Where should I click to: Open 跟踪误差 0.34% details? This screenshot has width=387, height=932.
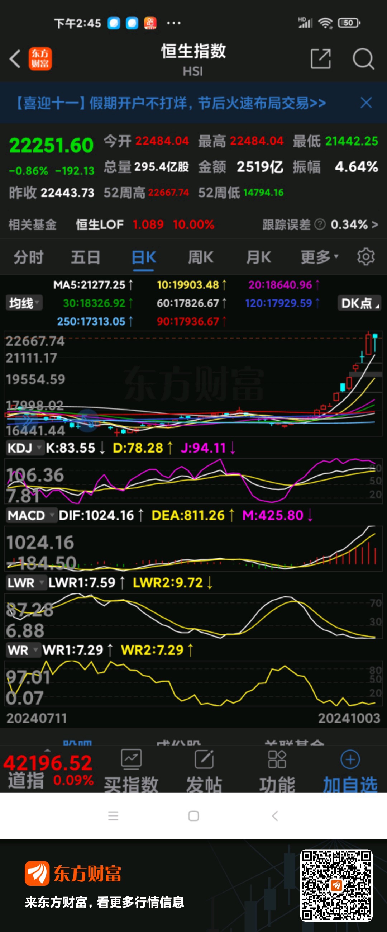[x=320, y=225]
